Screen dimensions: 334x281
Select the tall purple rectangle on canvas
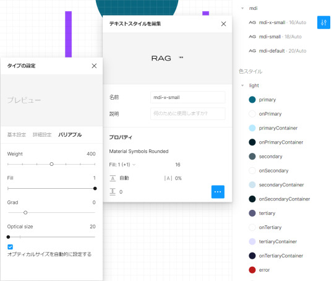pyautogui.click(x=69, y=34)
